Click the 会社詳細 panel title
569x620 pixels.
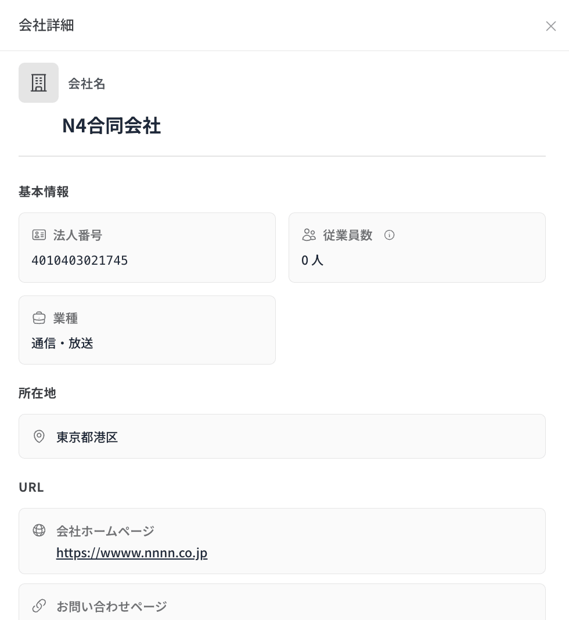point(46,26)
